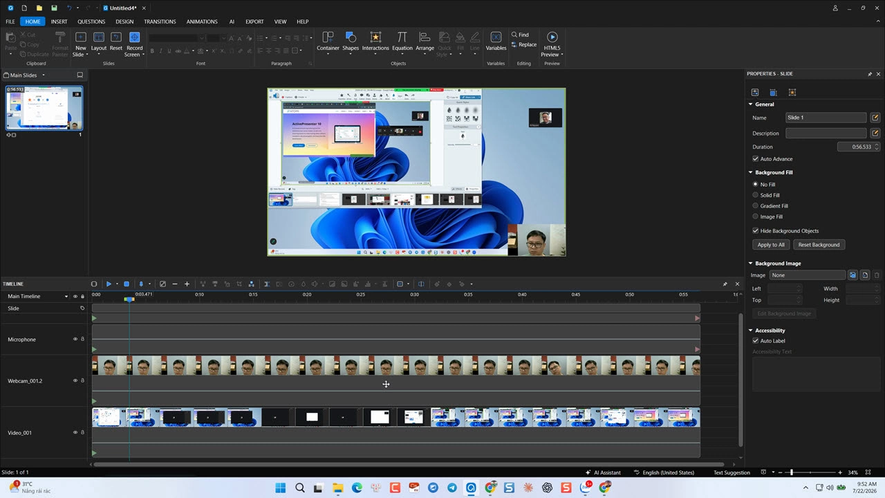Hide the Webcam_001.2 track
Viewport: 885px width, 498px height.
tap(75, 380)
